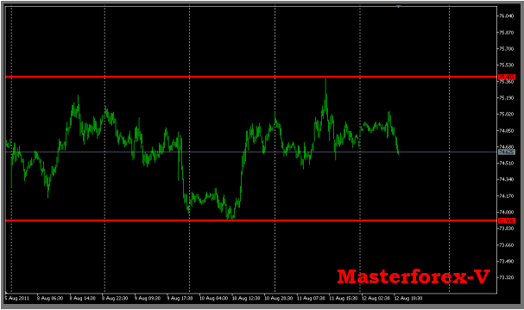The height and width of the screenshot is (310, 524).
Task: Click the 76.040 price scale label
Action: pos(506,16)
